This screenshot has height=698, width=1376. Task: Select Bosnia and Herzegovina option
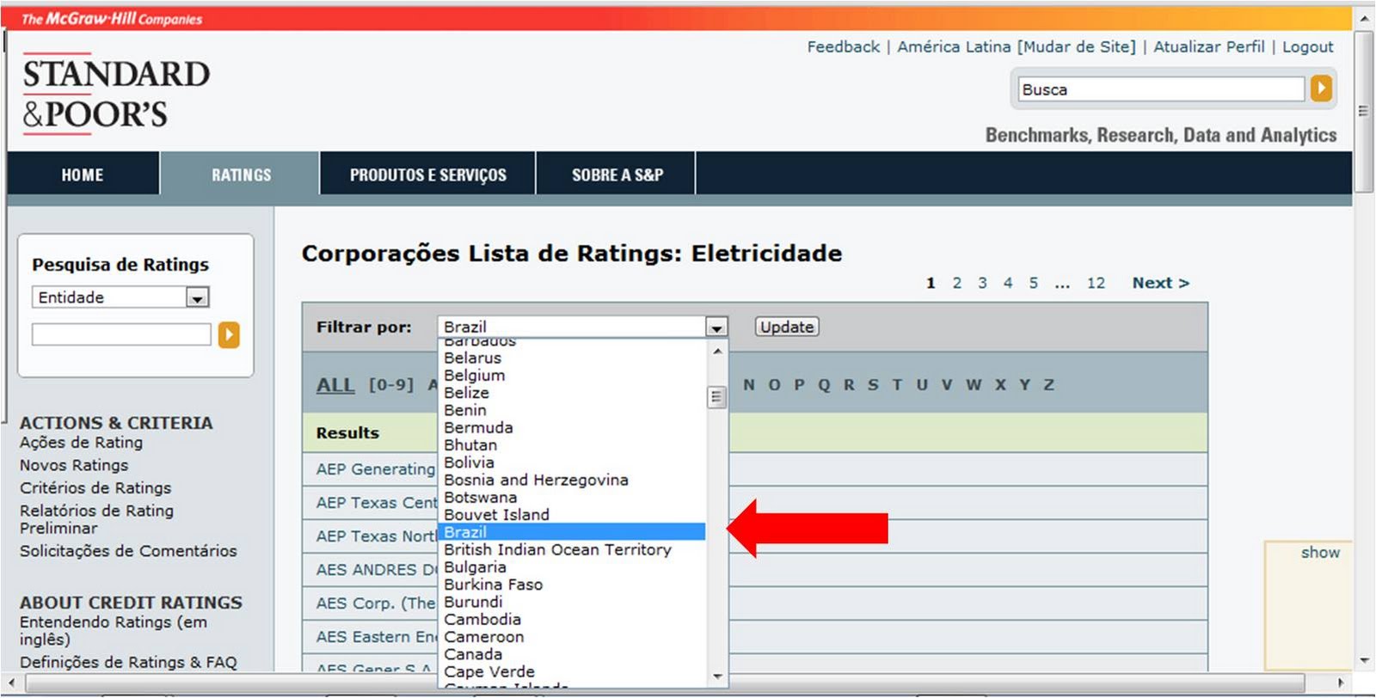pyautogui.click(x=571, y=480)
